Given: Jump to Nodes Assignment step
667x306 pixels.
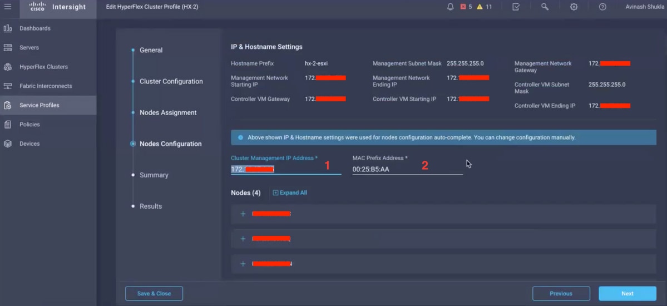Looking at the screenshot, I should click(x=168, y=113).
